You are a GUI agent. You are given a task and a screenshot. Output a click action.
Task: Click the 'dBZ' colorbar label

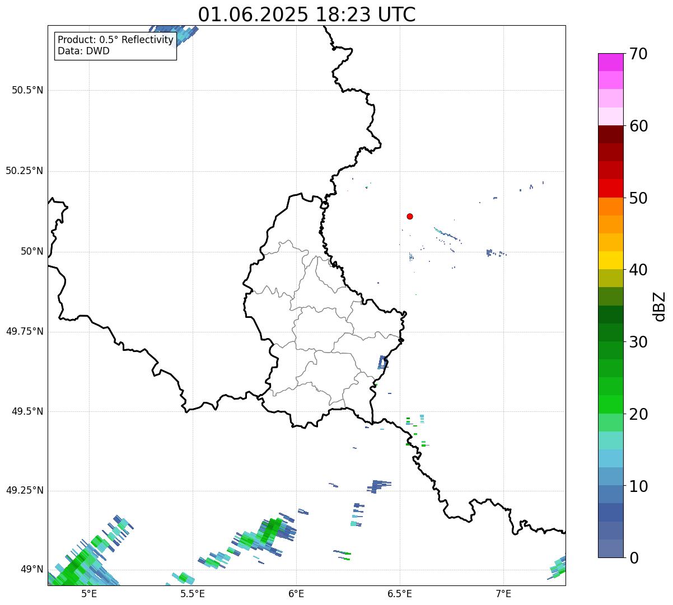point(660,306)
